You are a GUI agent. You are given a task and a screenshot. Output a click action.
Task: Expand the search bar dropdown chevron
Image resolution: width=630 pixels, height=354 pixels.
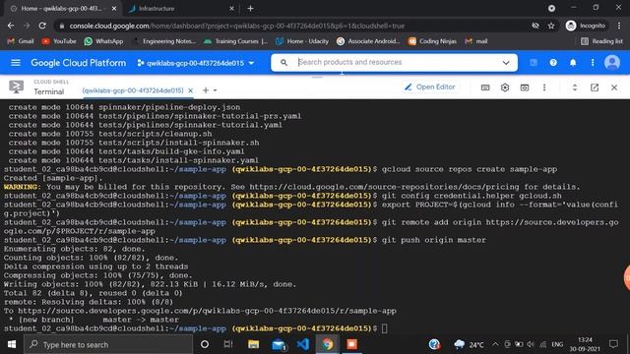coord(506,63)
